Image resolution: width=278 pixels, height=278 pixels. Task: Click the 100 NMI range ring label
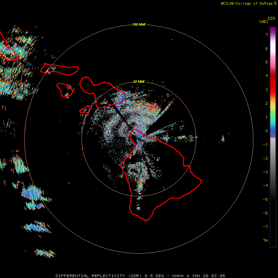139,24
